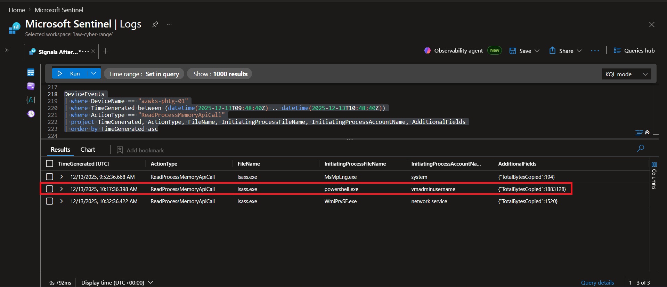
Task: Open Query details link
Action: tap(597, 282)
